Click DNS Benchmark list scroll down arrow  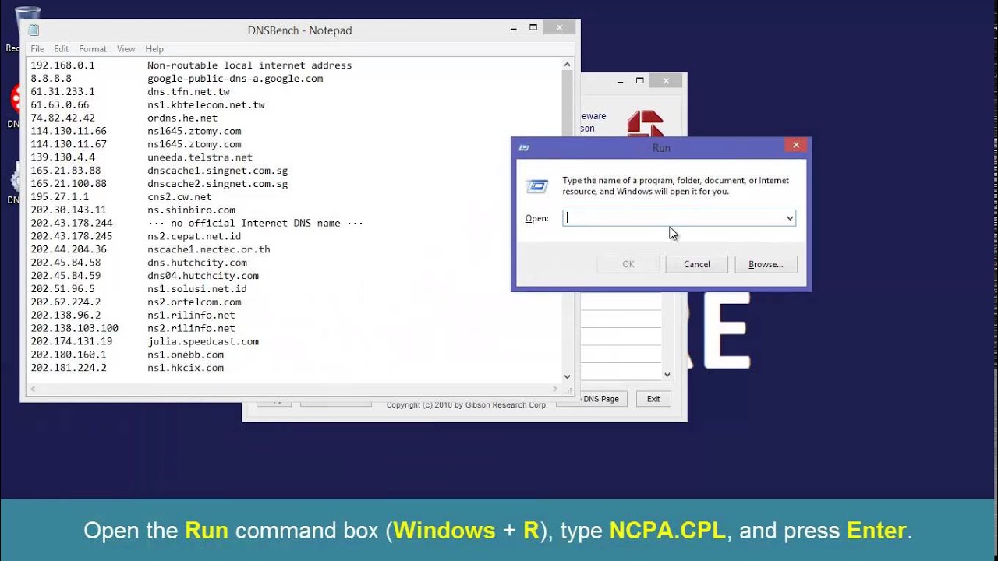667,375
